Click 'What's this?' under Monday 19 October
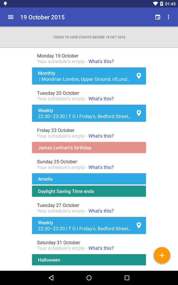Image resolution: width=178 pixels, height=285 pixels. [x=101, y=61]
